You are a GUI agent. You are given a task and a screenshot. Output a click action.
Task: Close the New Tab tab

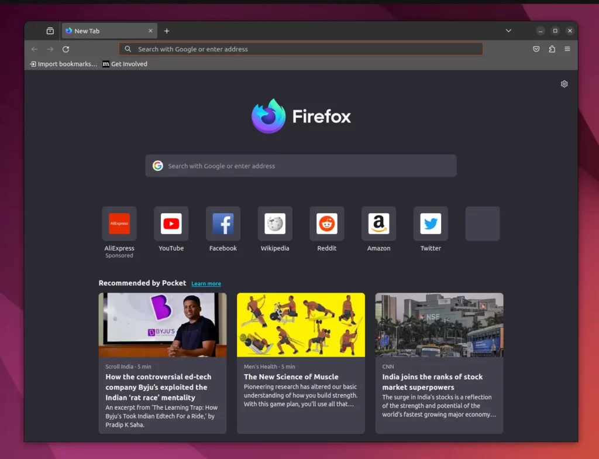coord(150,31)
